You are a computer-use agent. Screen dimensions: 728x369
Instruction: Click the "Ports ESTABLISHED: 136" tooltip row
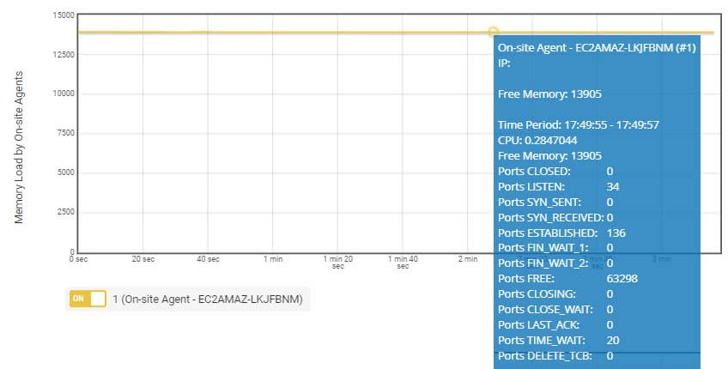point(561,233)
